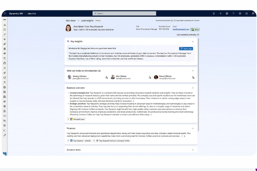Screen dimensions: 257x171
Task: Click the info icon after Powered by Bing Search
Action: point(172,21)
